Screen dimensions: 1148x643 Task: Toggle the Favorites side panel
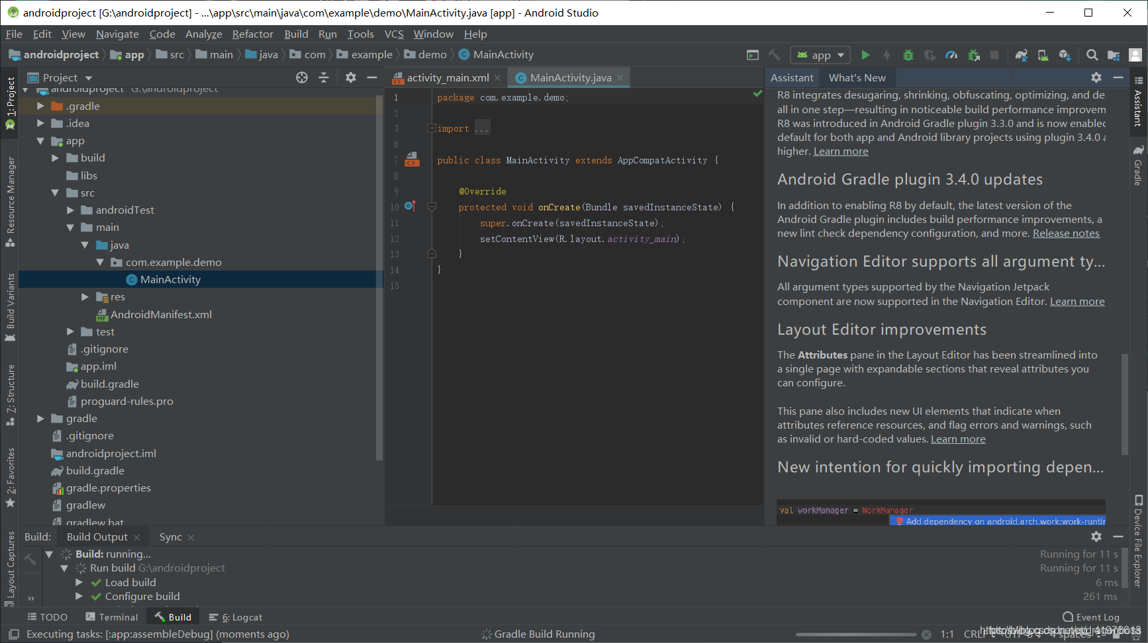click(10, 478)
